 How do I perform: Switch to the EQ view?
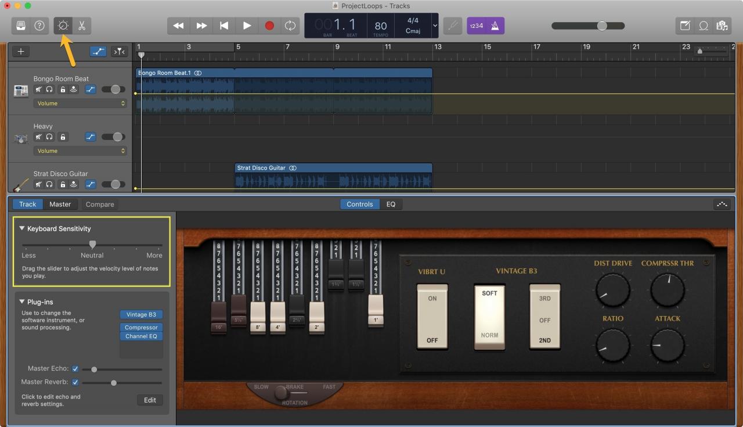point(391,204)
